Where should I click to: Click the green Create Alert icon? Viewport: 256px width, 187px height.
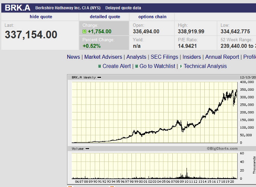pos(99,66)
